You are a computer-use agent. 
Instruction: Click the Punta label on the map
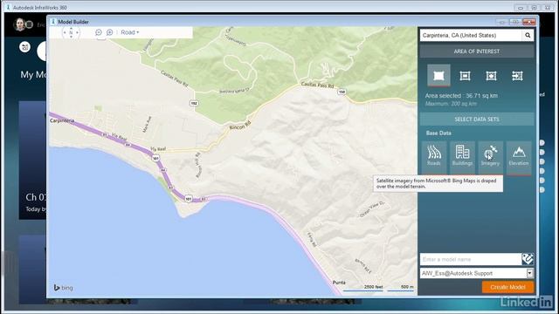339,283
